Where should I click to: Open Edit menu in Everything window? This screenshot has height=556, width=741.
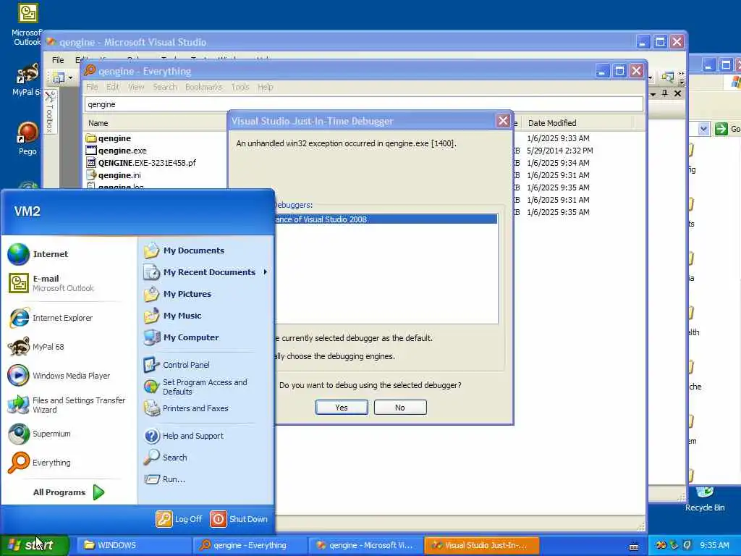click(x=112, y=87)
